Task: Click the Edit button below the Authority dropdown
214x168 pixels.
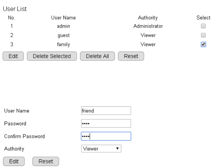Action: tap(13, 161)
